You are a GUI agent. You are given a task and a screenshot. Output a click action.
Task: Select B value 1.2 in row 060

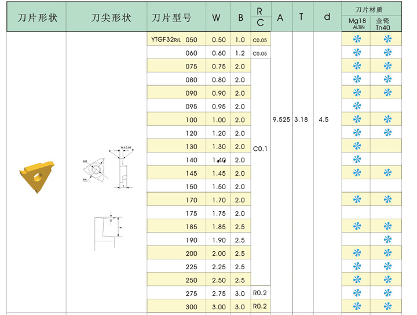coord(240,53)
